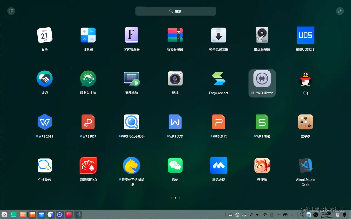Go to first launcher page dot
This screenshot has height=219, width=351.
[x=172, y=198]
